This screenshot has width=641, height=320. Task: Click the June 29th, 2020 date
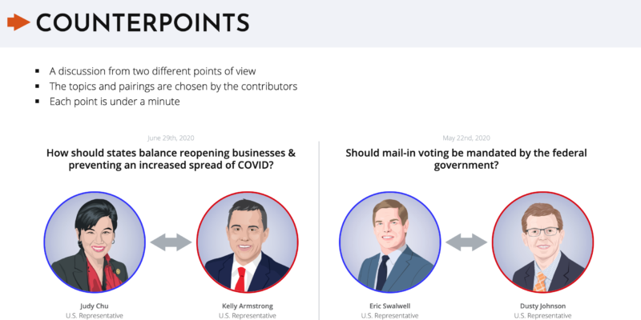click(171, 138)
